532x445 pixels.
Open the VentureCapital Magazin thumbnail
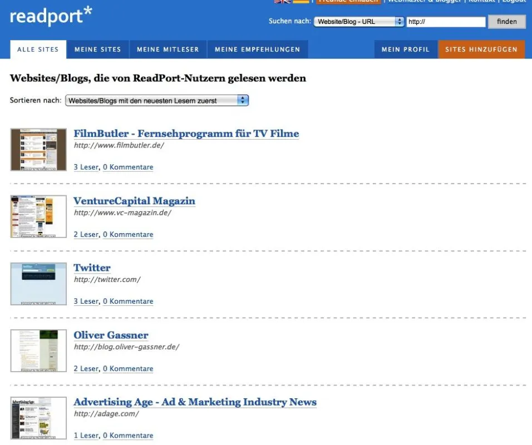point(38,216)
